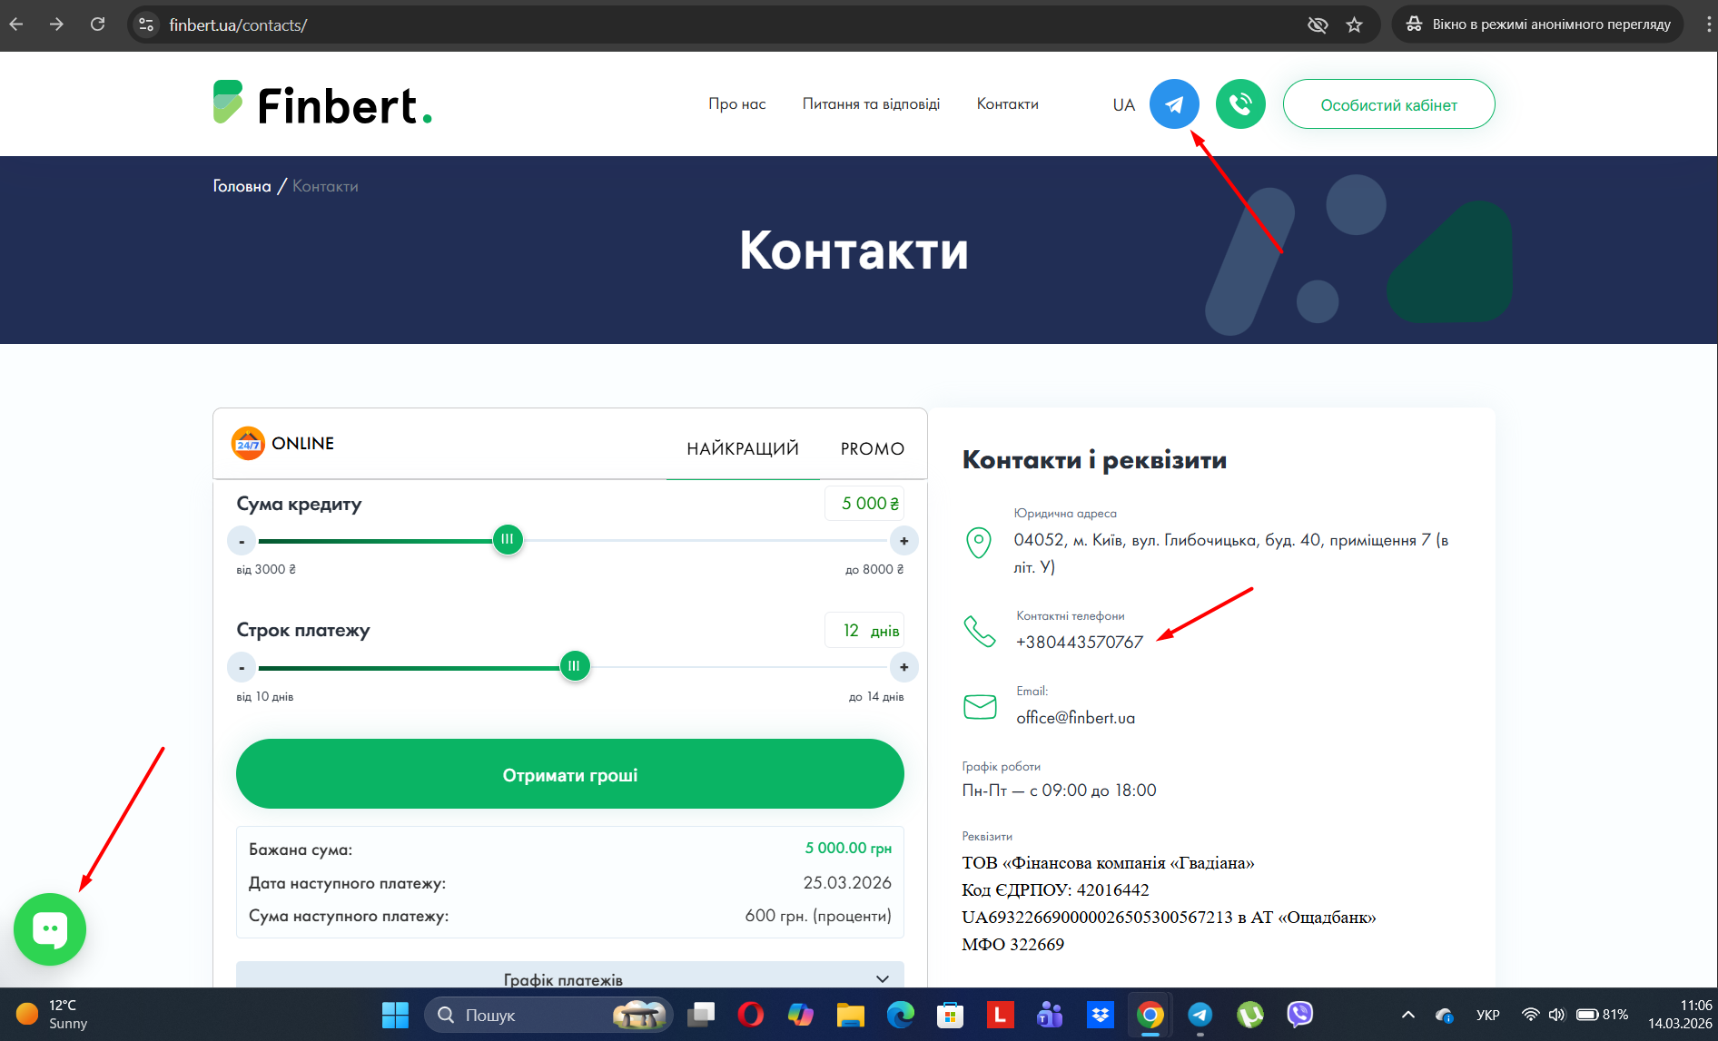Click the Finbert logo

tap(322, 104)
